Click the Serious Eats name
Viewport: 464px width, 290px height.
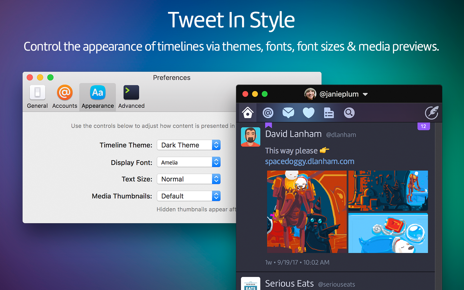[x=289, y=284]
